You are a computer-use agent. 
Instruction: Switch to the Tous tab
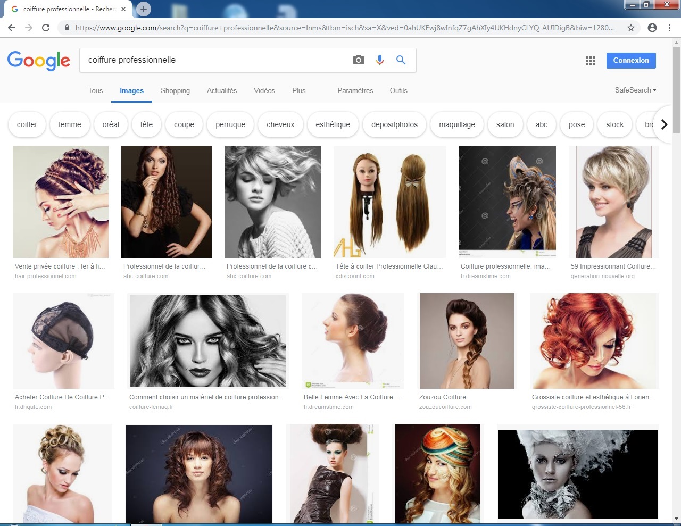(x=96, y=90)
